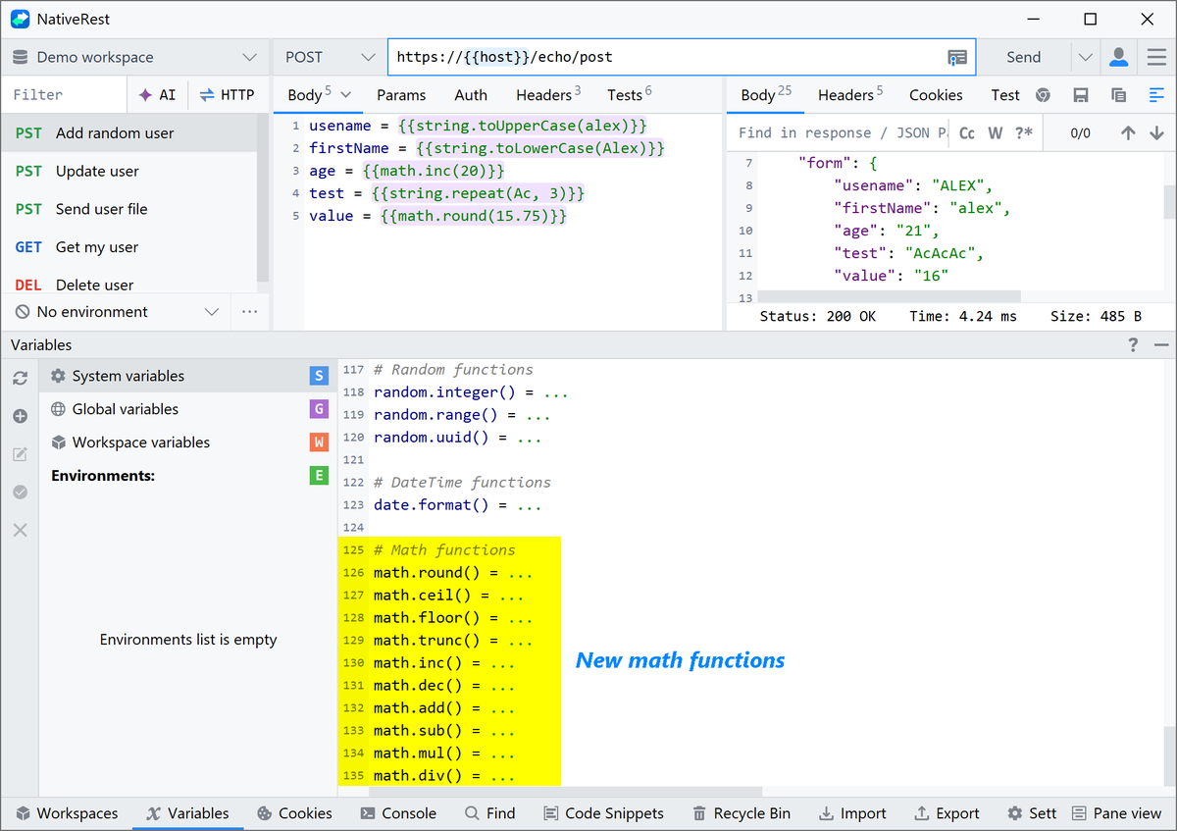Open response in Chrome browser icon
The width and height of the screenshot is (1177, 831).
[x=1043, y=95]
